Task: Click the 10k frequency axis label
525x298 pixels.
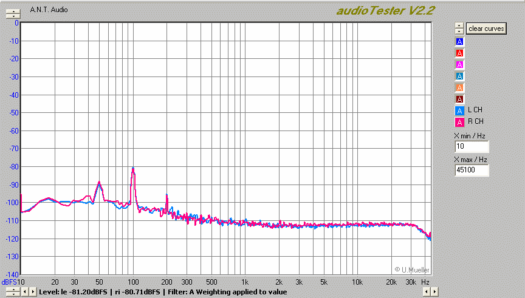Action: pyautogui.click(x=357, y=282)
